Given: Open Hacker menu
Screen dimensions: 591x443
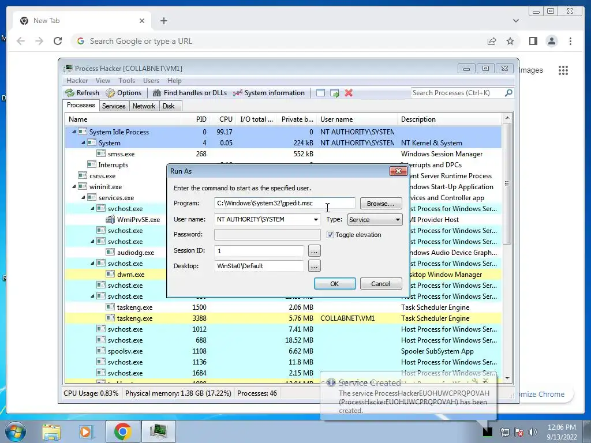Looking at the screenshot, I should 77,81.
